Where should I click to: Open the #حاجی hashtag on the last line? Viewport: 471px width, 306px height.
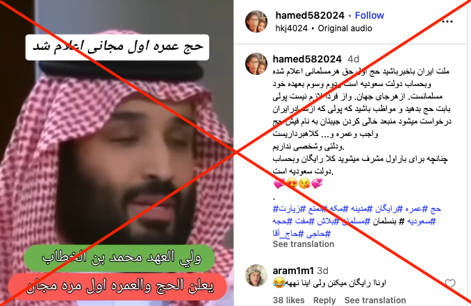point(319,233)
